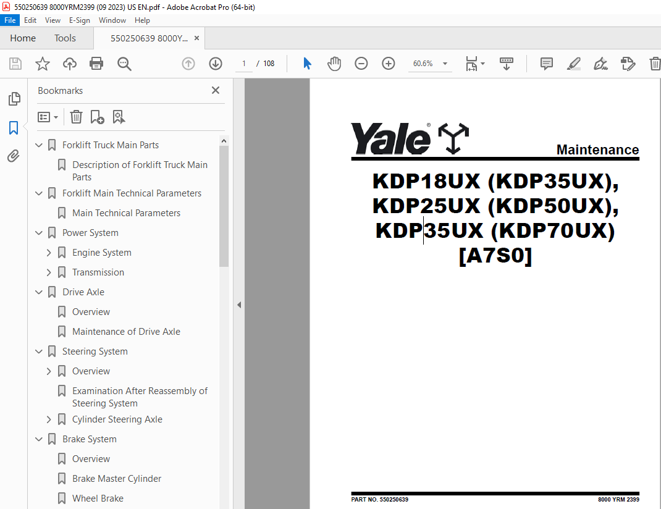Activate the hand pan tool
Viewport: 661px width, 509px height.
point(334,64)
